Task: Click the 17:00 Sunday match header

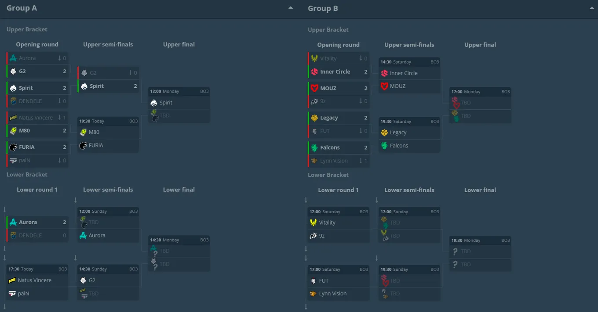Action: [x=409, y=212]
